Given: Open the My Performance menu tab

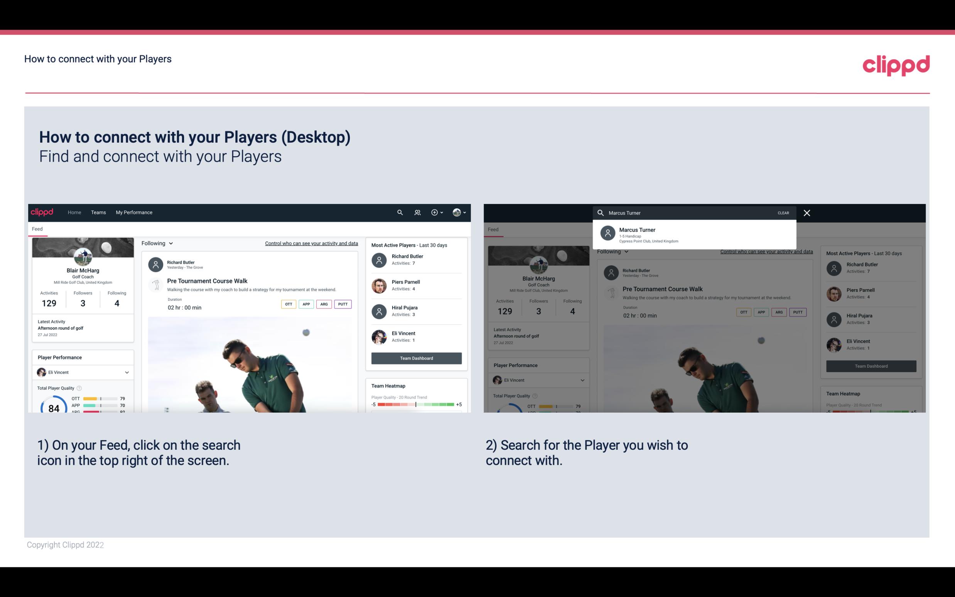Looking at the screenshot, I should tap(134, 212).
